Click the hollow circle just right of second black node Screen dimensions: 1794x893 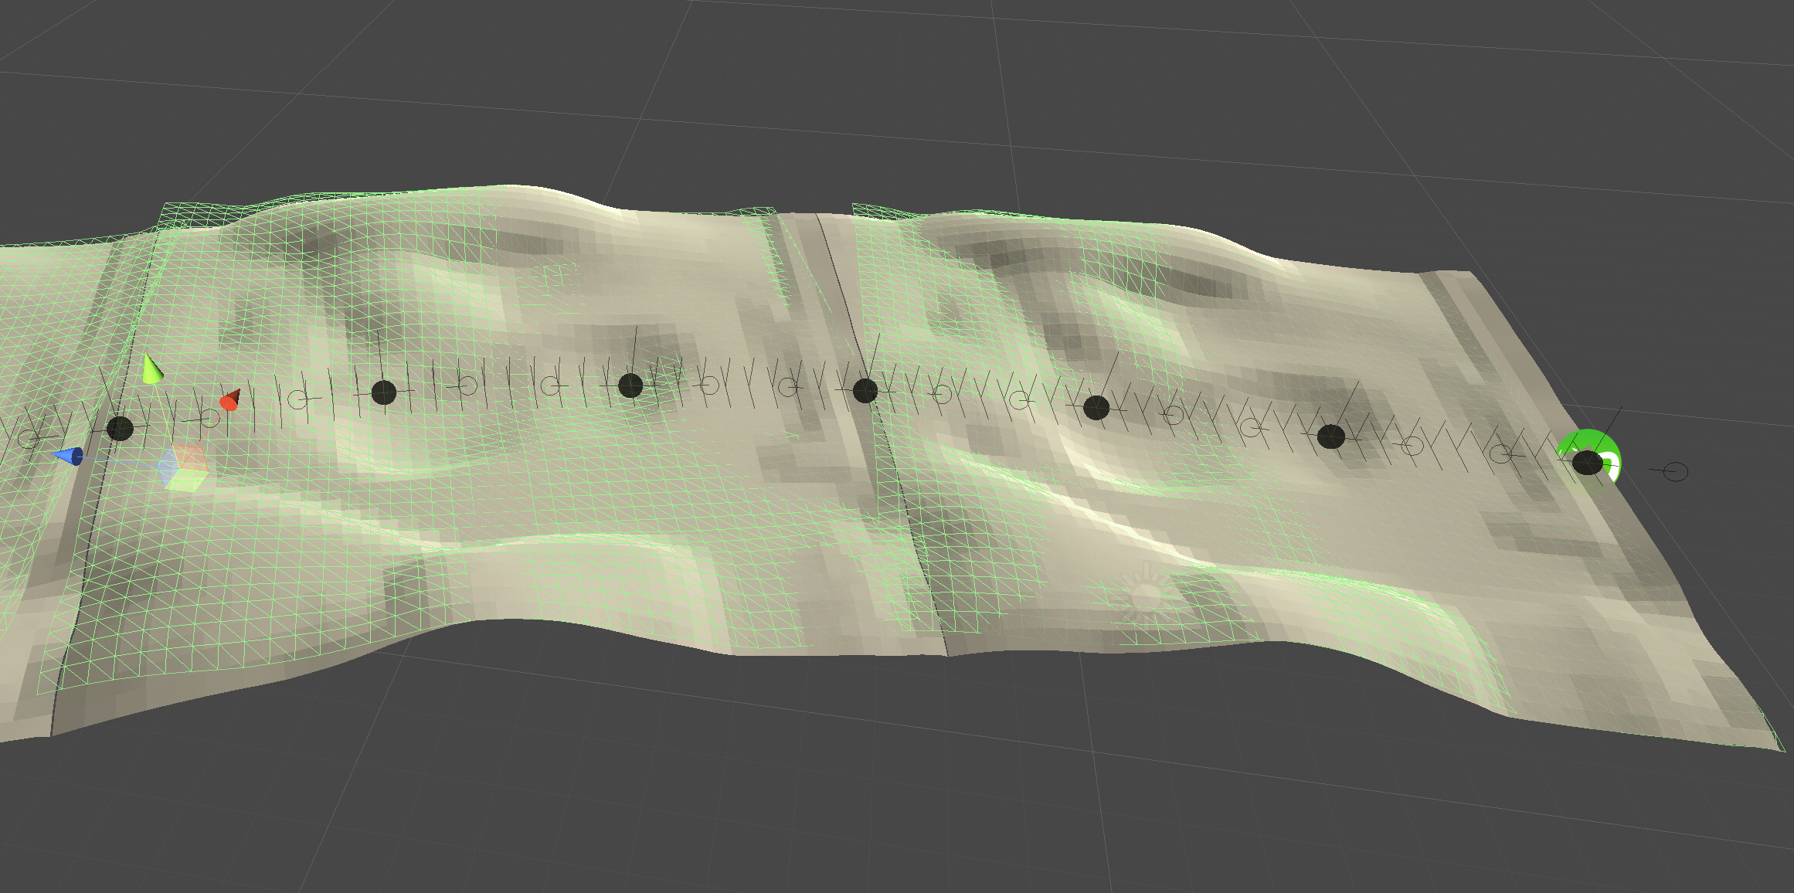pos(467,385)
